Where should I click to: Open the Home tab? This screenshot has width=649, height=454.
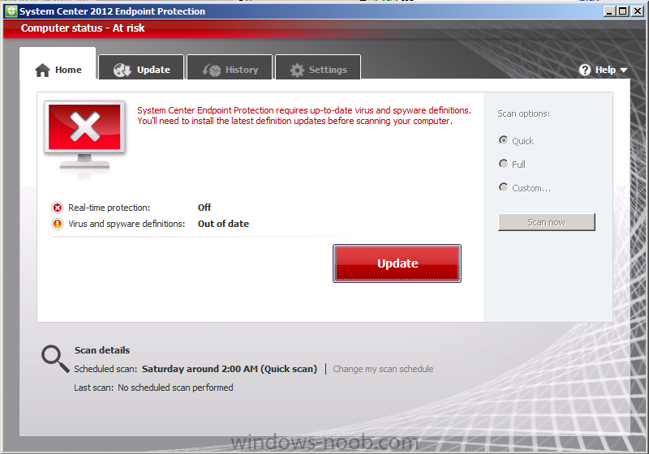coord(58,65)
